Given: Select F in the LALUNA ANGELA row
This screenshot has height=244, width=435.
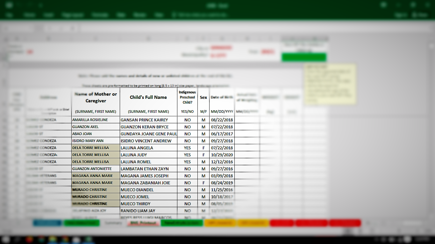Looking at the screenshot, I should click(203, 148).
